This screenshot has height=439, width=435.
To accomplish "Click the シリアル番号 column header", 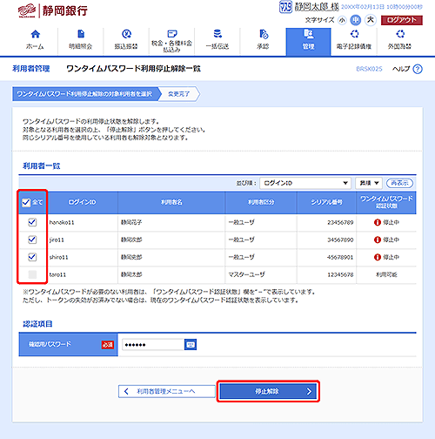I will point(326,202).
